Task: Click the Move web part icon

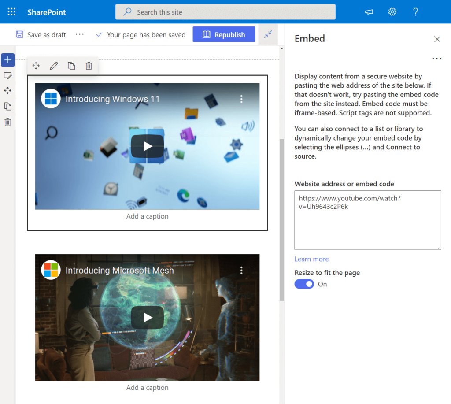Action: [36, 66]
